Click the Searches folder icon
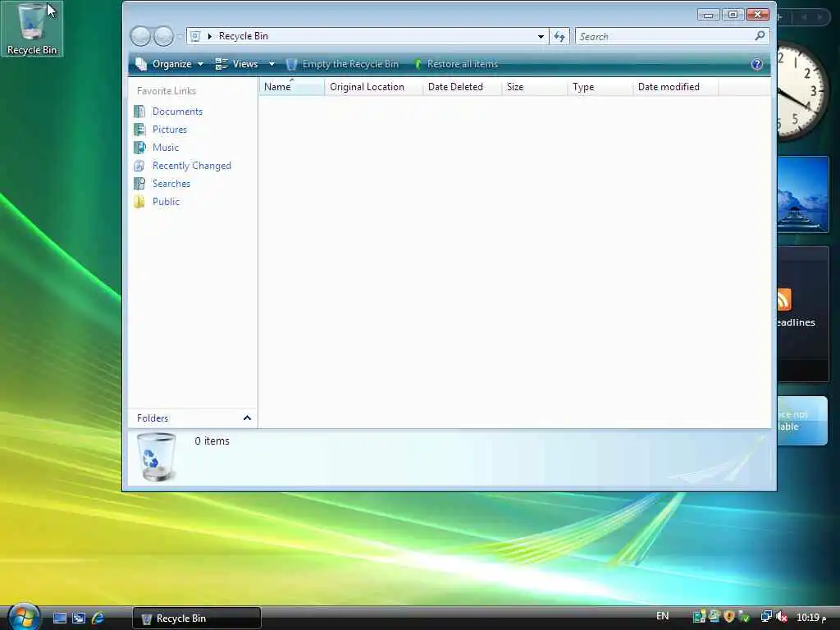The height and width of the screenshot is (630, 840). pyautogui.click(x=139, y=184)
